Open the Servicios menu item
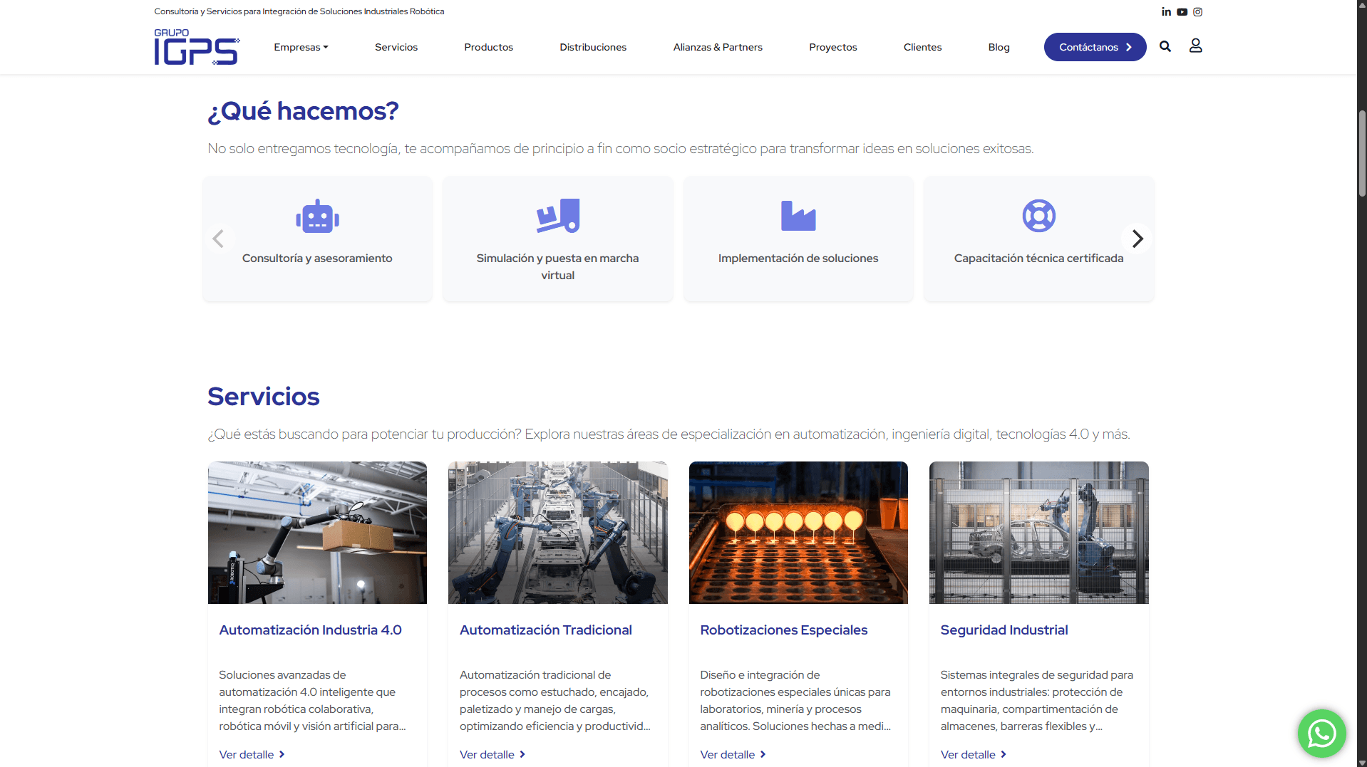Image resolution: width=1367 pixels, height=767 pixels. point(396,47)
